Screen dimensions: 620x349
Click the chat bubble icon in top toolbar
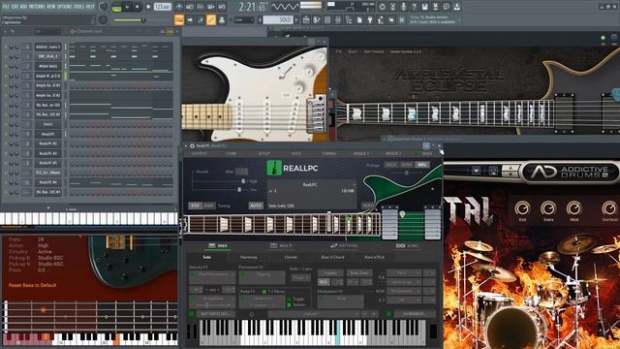tap(446, 7)
